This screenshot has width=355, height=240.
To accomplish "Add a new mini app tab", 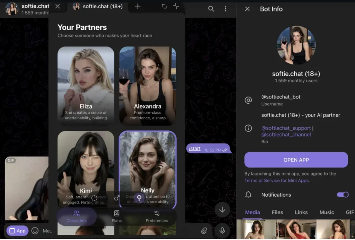I will point(138,6).
